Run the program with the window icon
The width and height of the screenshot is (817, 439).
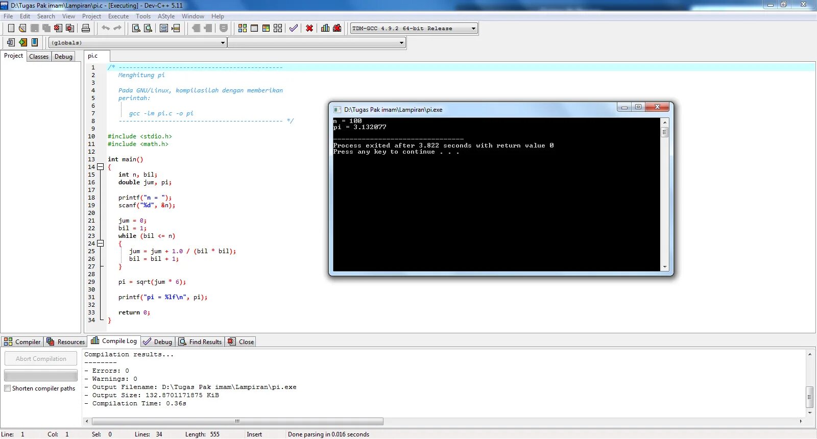[x=254, y=28]
